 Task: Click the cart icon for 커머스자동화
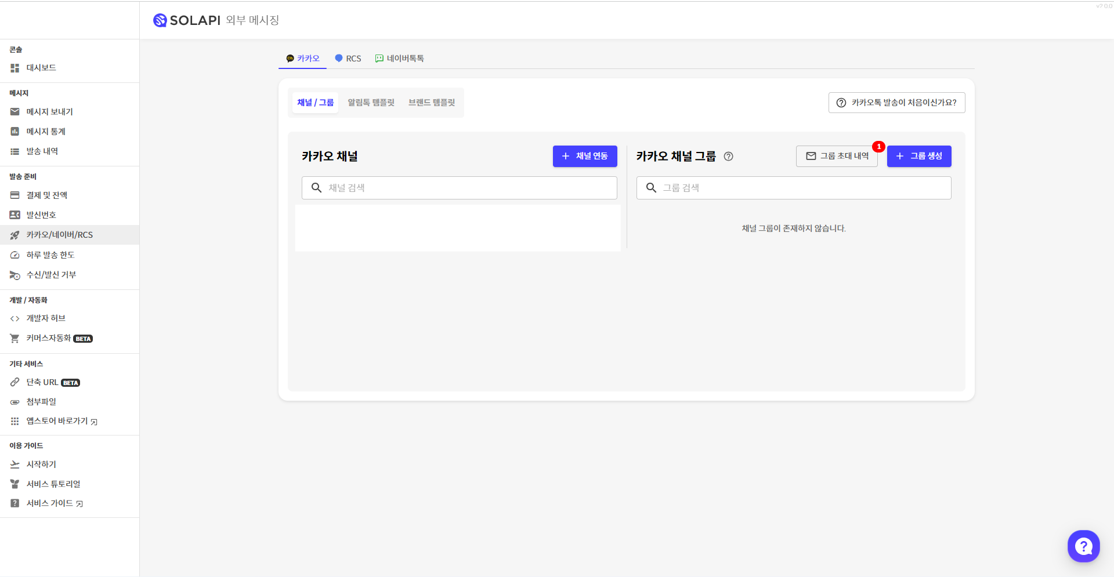(15, 338)
